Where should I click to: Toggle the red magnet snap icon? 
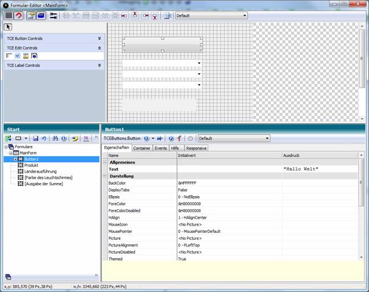pos(19,16)
